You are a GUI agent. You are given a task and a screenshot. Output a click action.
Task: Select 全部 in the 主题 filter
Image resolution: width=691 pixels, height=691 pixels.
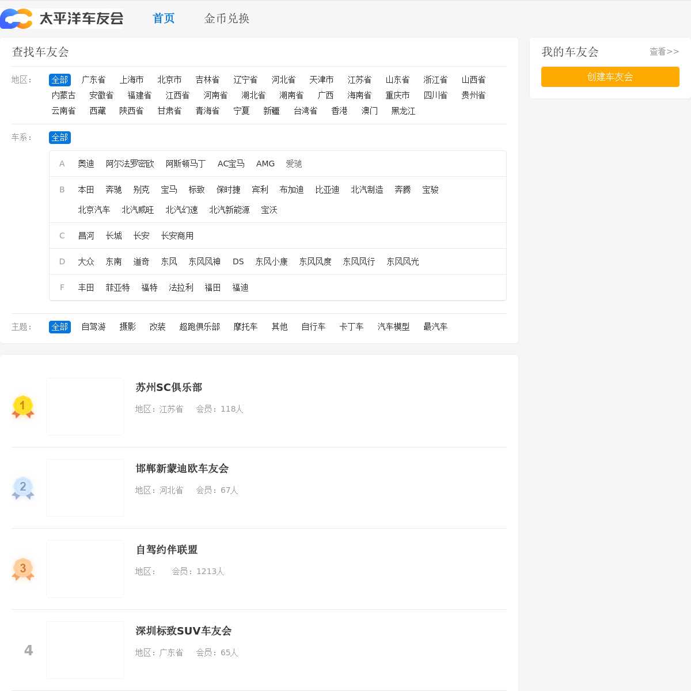pos(60,327)
